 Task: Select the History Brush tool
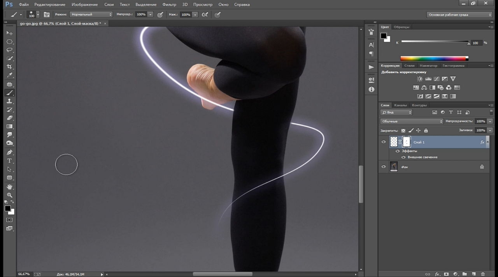tap(10, 109)
